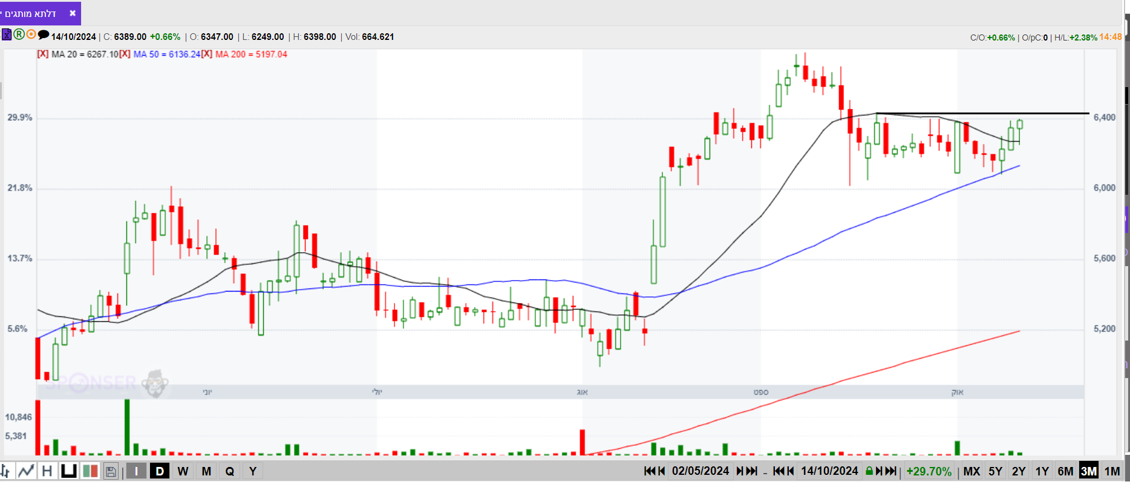1130x496 pixels.
Task: Switch to intraday I interval
Action: coord(136,471)
